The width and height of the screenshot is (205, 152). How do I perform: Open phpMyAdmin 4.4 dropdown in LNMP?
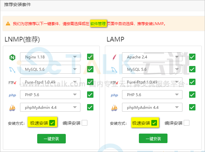(50, 107)
